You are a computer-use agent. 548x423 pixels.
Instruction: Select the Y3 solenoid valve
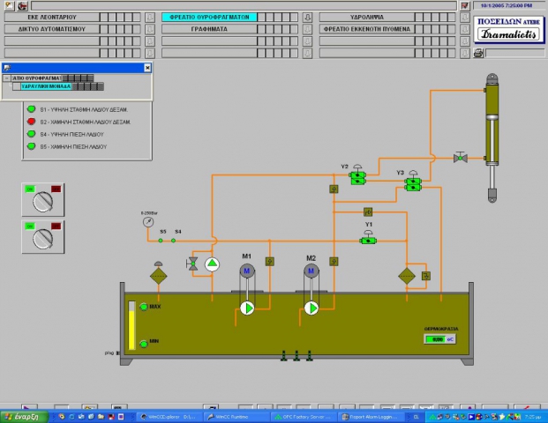coord(413,182)
